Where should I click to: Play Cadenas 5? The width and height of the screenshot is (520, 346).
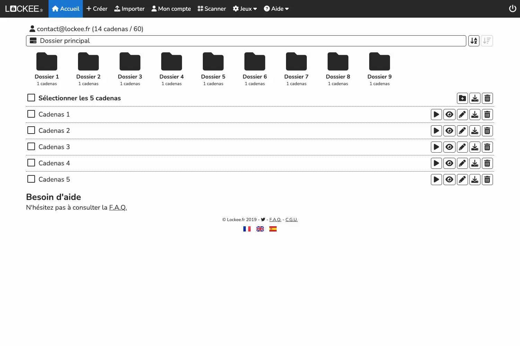click(436, 180)
